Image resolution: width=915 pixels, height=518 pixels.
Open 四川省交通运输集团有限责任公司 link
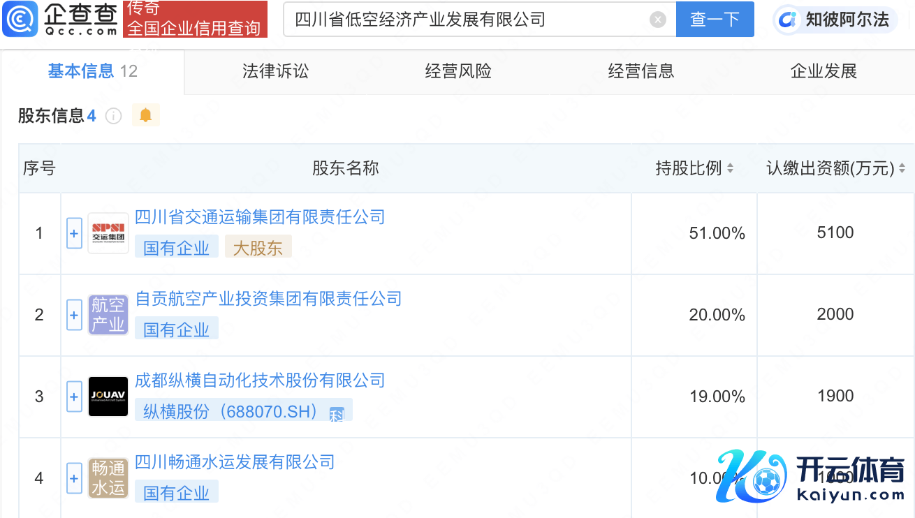(x=260, y=217)
